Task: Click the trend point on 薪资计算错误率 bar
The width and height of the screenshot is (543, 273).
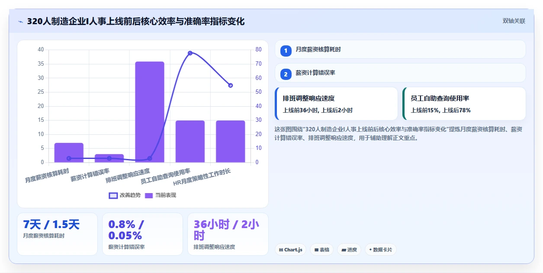Action: click(109, 159)
